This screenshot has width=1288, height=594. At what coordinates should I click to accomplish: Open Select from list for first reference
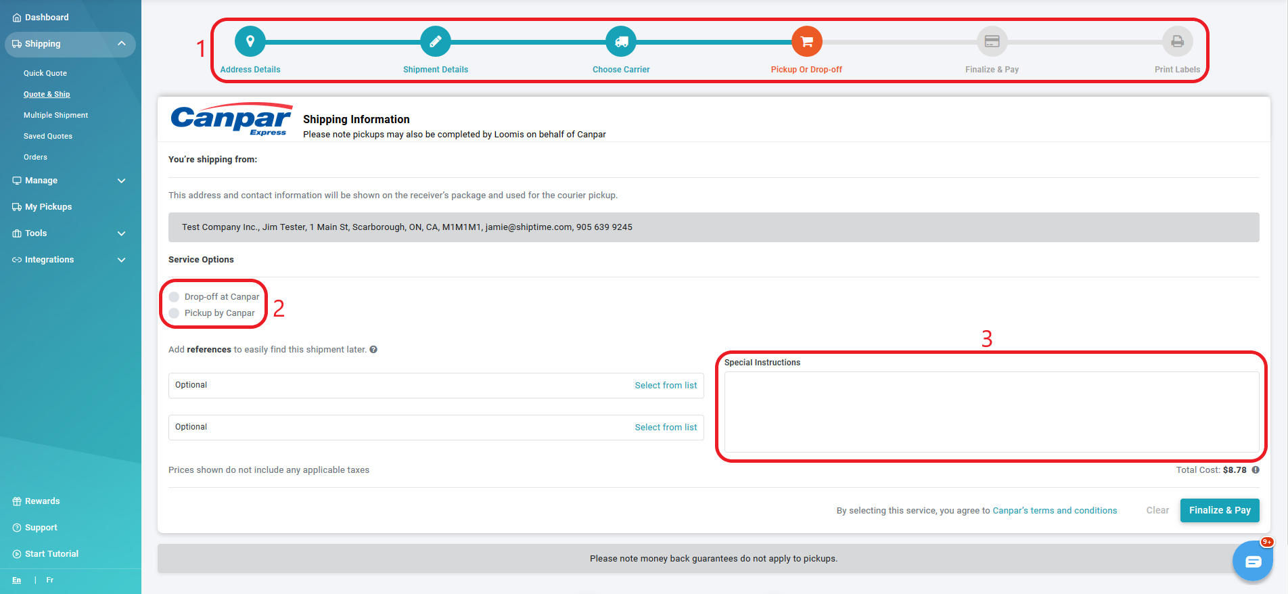[x=666, y=386]
